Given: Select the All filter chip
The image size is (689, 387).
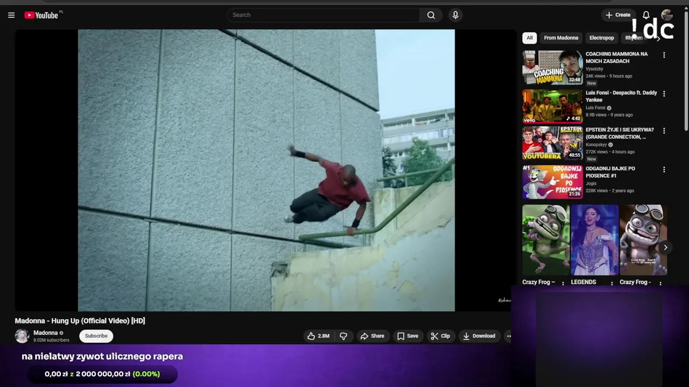Looking at the screenshot, I should [530, 38].
